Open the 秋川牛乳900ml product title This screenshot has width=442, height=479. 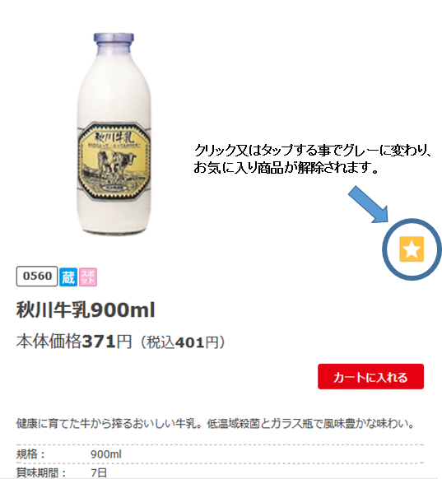[x=86, y=310]
